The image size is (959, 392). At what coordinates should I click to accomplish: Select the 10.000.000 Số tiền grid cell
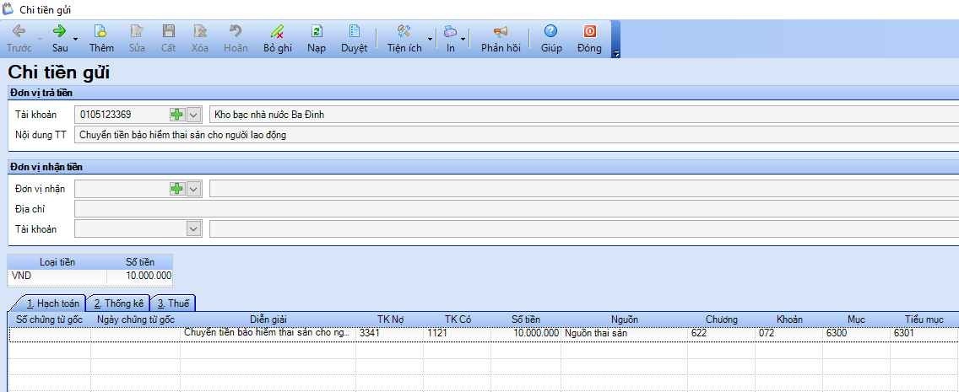[x=526, y=333]
